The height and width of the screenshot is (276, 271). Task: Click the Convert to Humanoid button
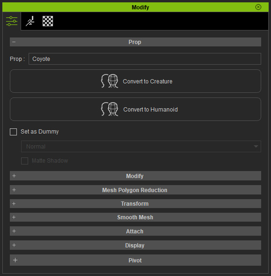tap(135, 109)
